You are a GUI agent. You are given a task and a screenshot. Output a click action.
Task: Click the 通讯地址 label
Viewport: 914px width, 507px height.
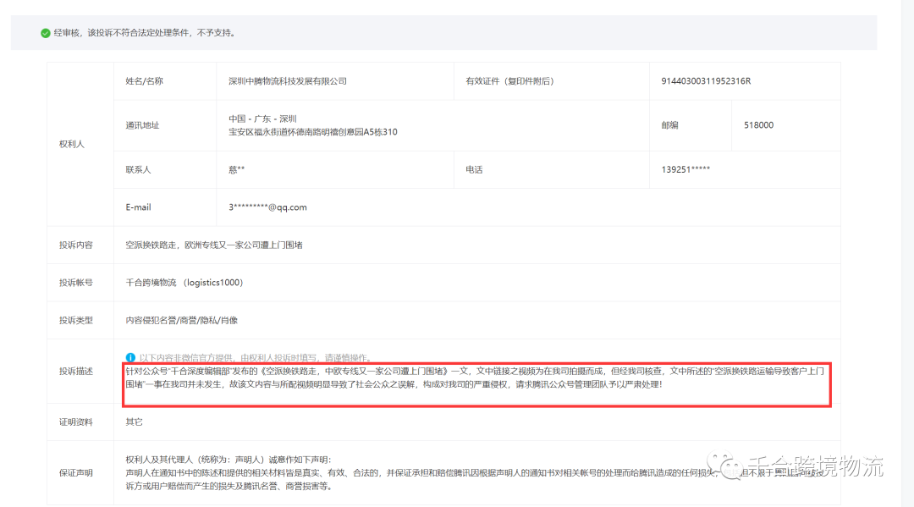(142, 125)
